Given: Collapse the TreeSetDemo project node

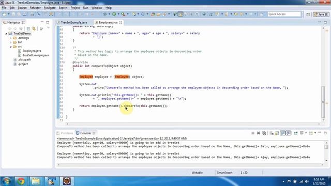Looking at the screenshot, I should pyautogui.click(x=6, y=34).
